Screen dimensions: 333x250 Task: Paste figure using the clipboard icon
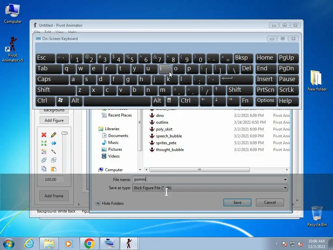(54, 169)
